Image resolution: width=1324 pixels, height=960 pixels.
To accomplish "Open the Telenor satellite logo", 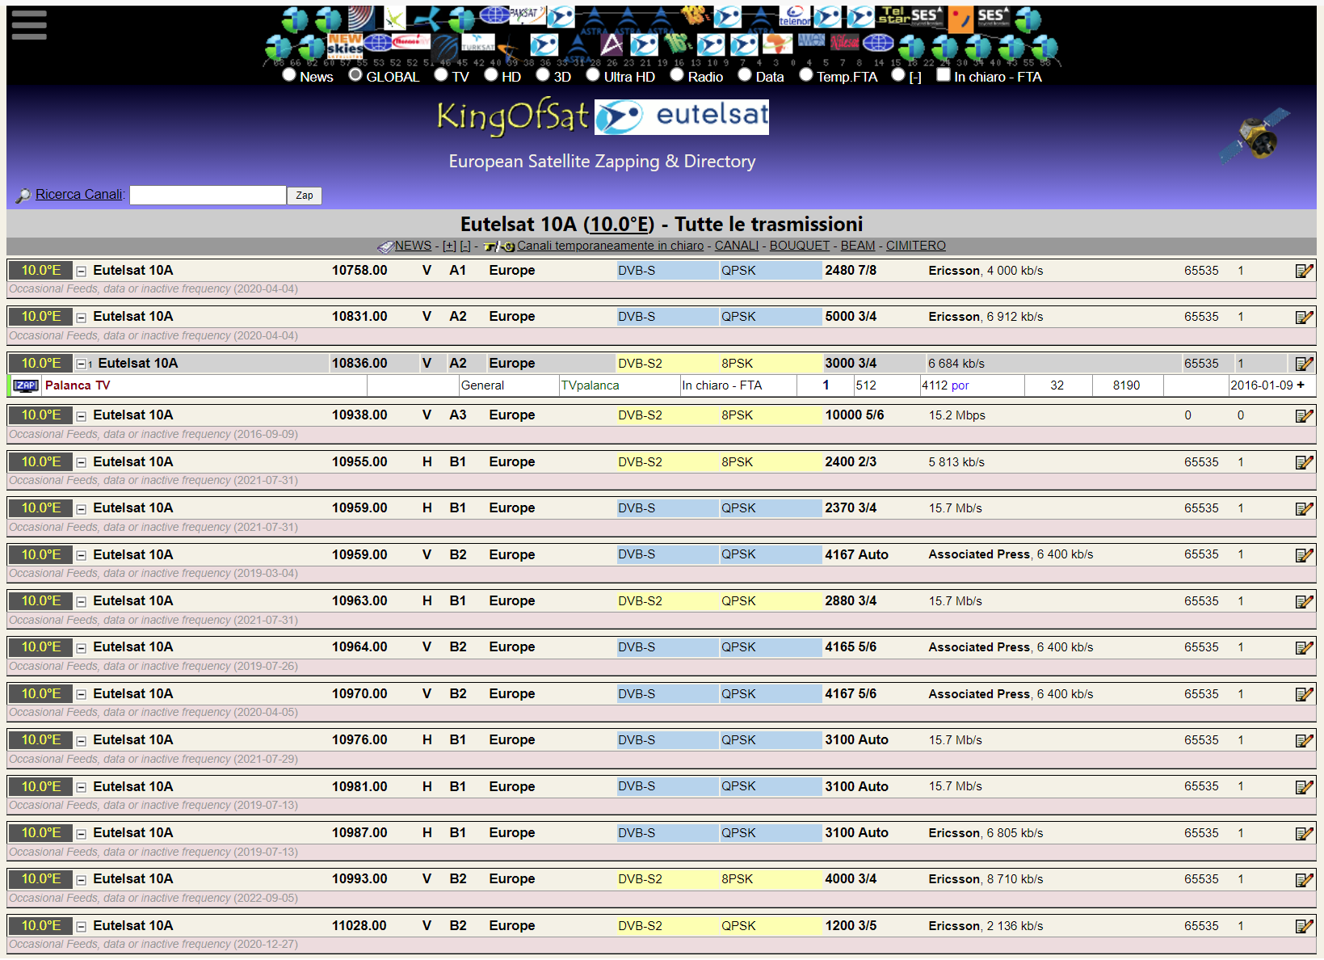I will (794, 16).
